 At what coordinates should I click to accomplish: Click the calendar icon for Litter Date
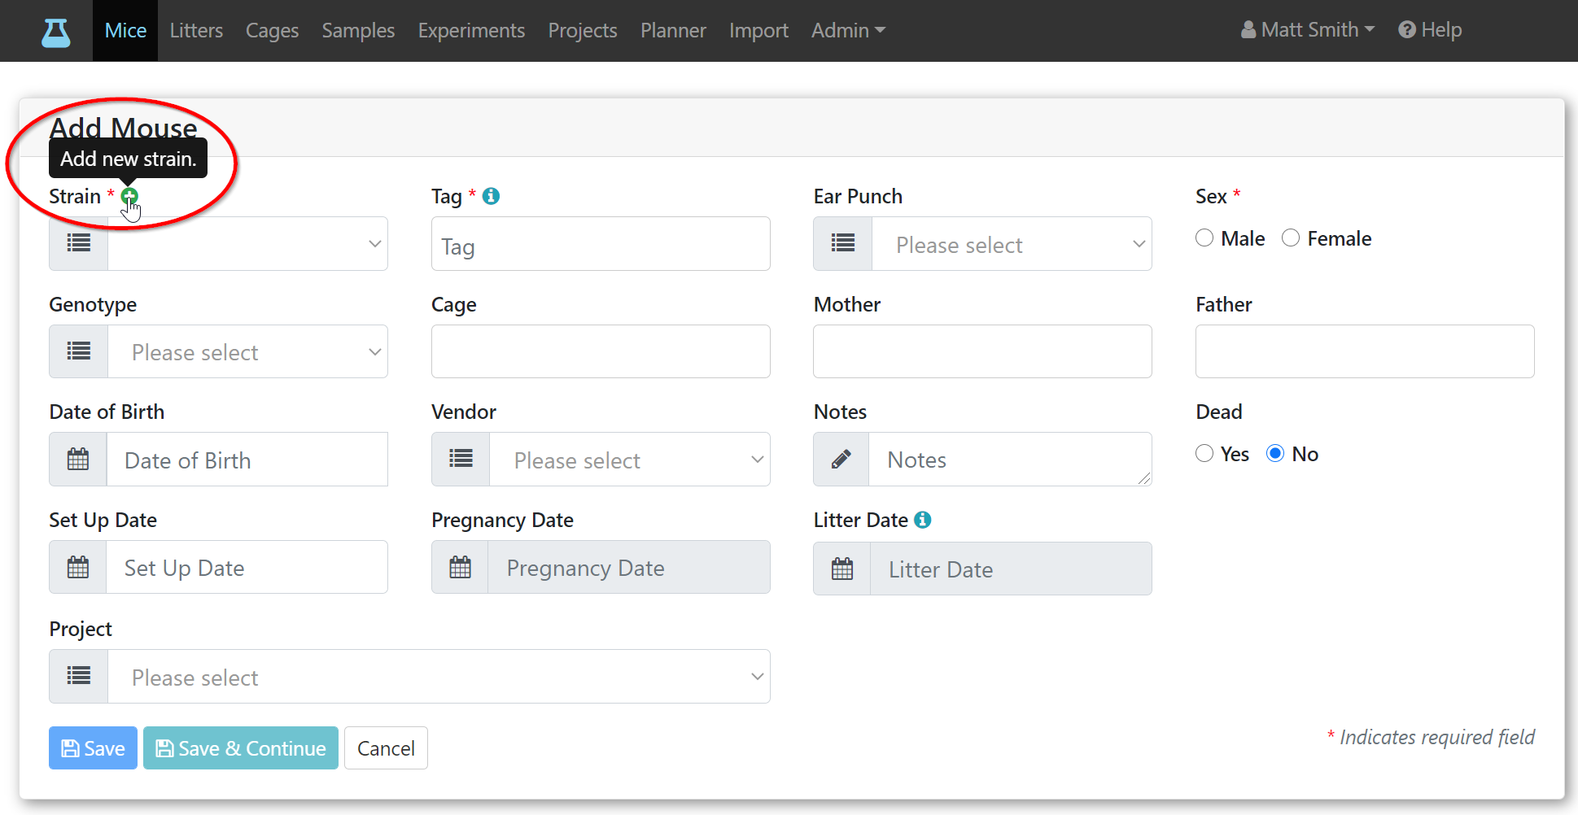tap(842, 569)
